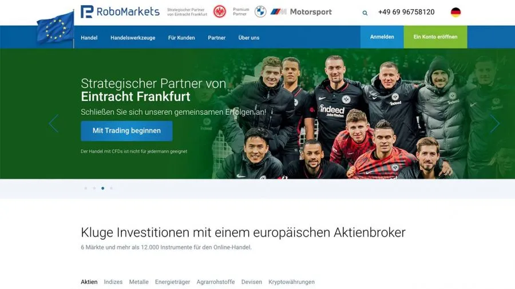The width and height of the screenshot is (515, 289).
Task: Go to previous slide with left arrow
Action: [x=54, y=123]
